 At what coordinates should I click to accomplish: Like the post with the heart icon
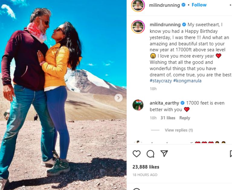[137, 153]
